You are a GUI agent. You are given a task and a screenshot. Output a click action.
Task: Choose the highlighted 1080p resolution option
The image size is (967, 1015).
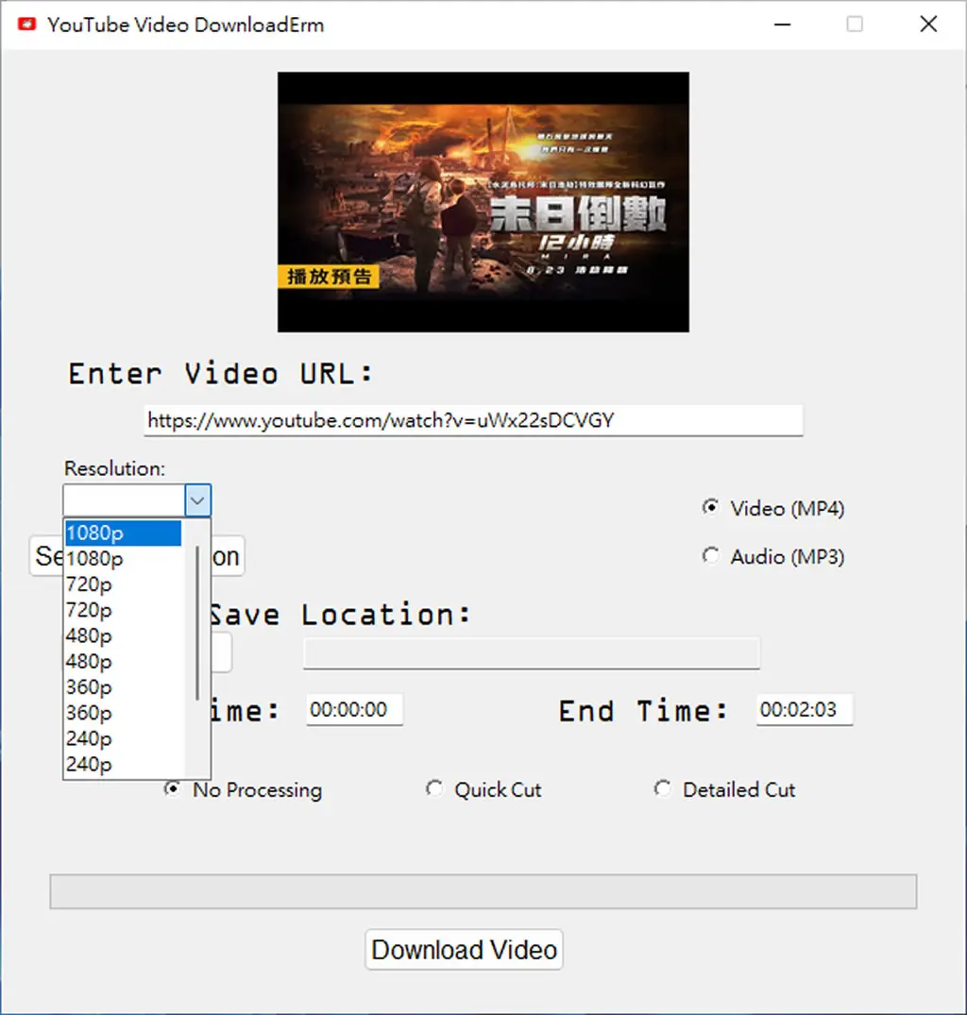(123, 533)
